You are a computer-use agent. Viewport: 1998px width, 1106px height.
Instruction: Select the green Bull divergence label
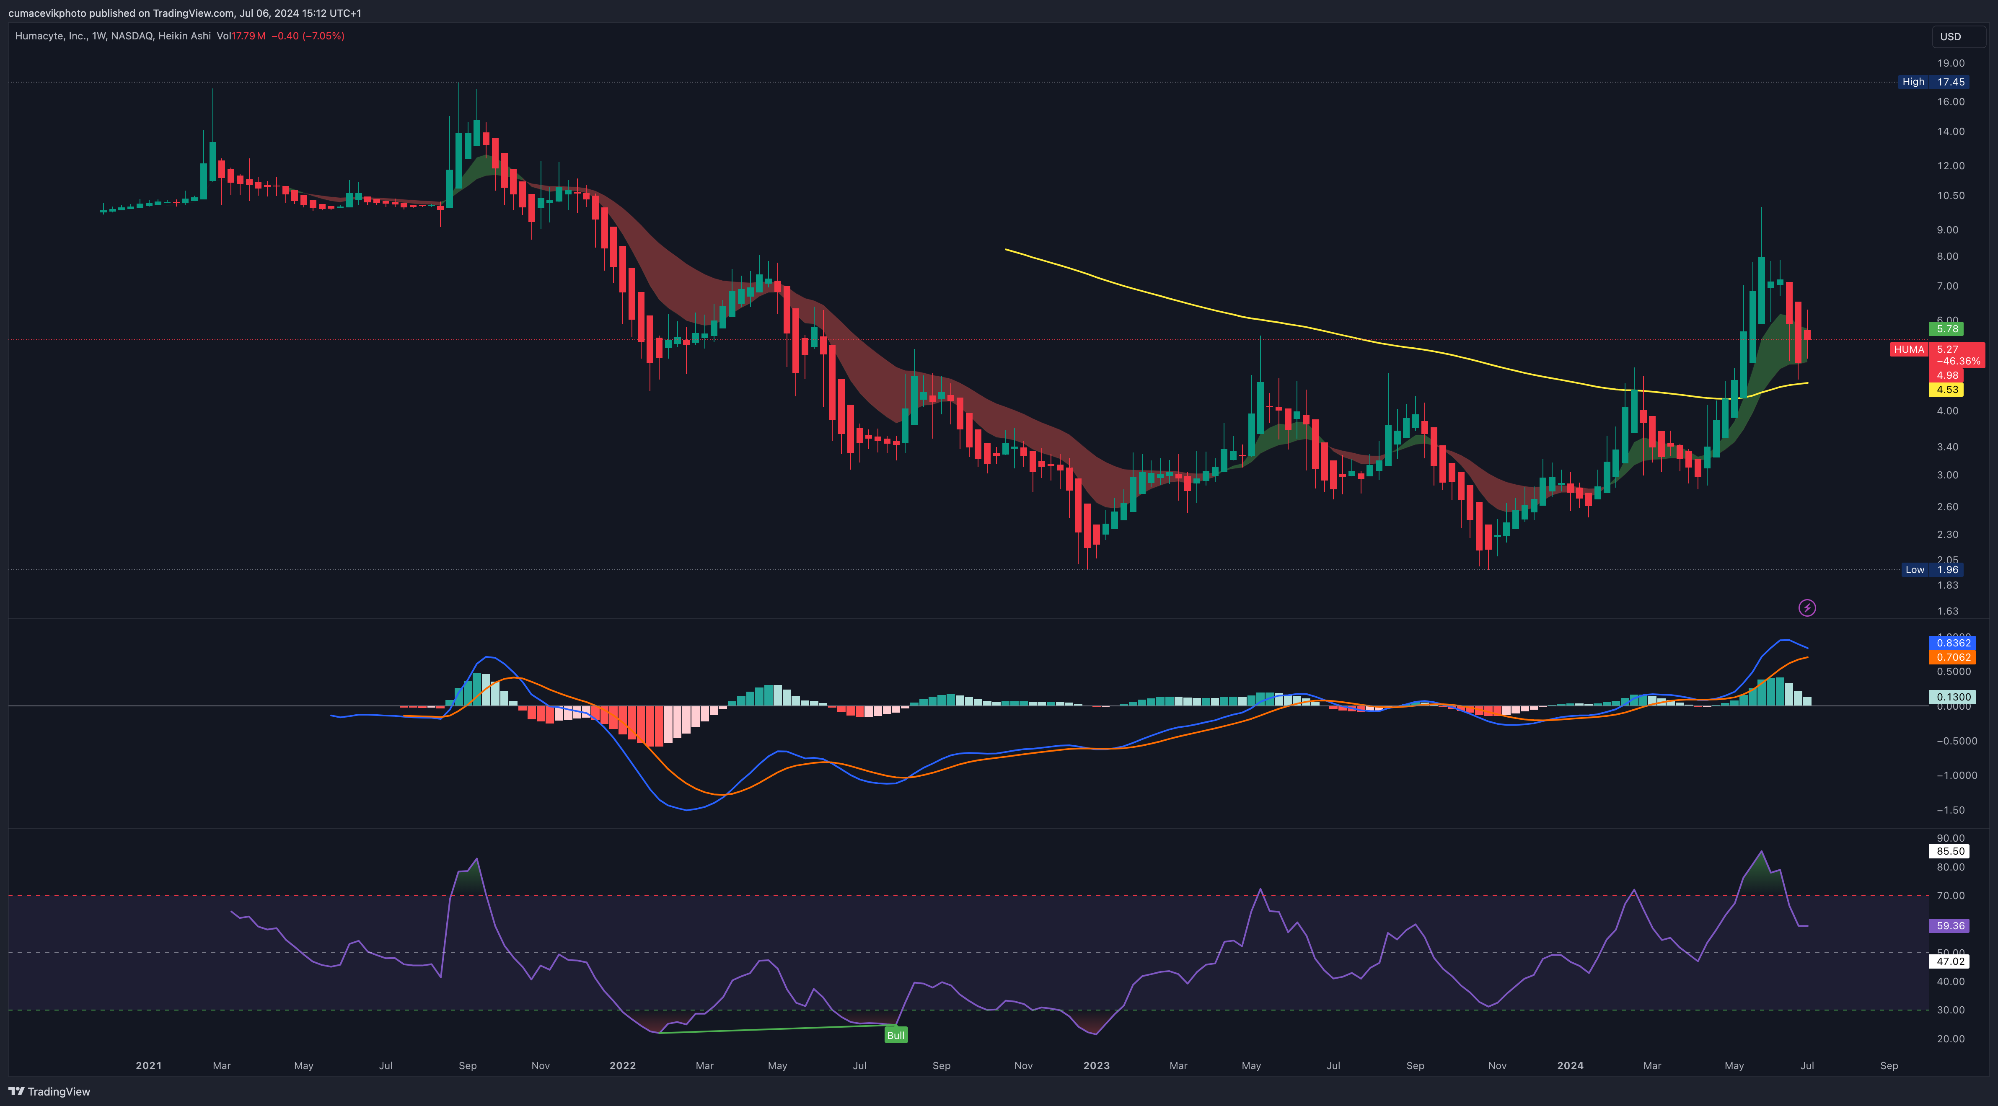(x=895, y=1035)
